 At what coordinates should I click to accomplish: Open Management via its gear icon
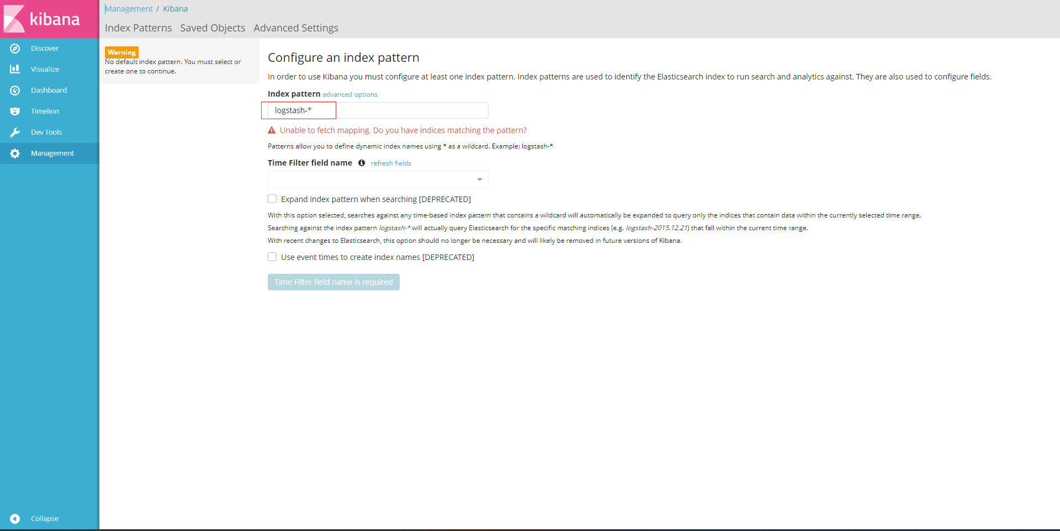15,153
